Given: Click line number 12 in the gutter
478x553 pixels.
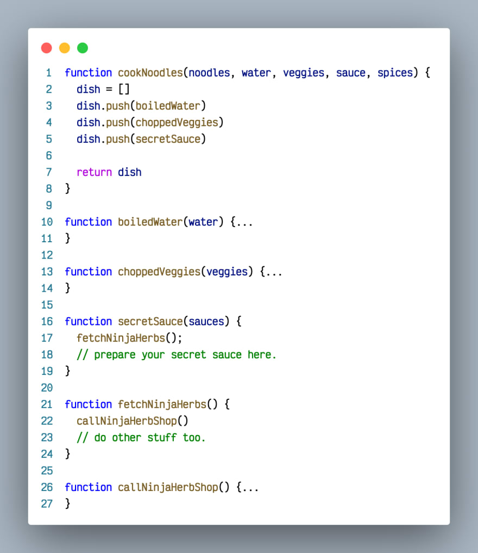Looking at the screenshot, I should 47,255.
